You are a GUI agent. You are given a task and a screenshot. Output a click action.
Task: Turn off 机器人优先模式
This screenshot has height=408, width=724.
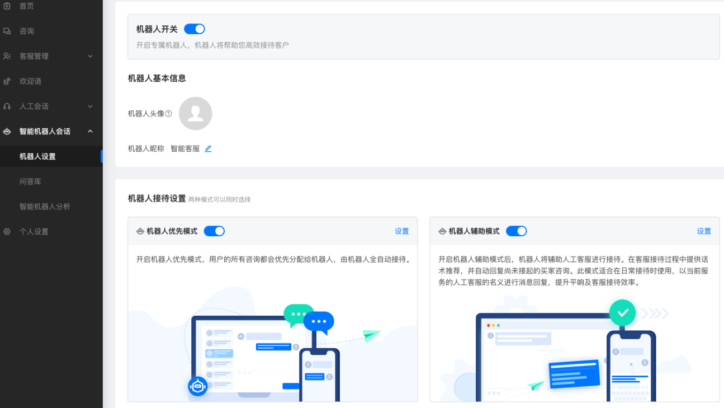tap(214, 231)
